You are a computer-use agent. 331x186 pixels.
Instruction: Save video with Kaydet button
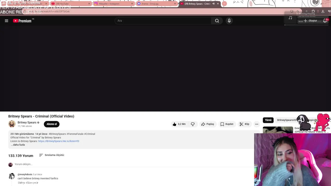(227, 124)
